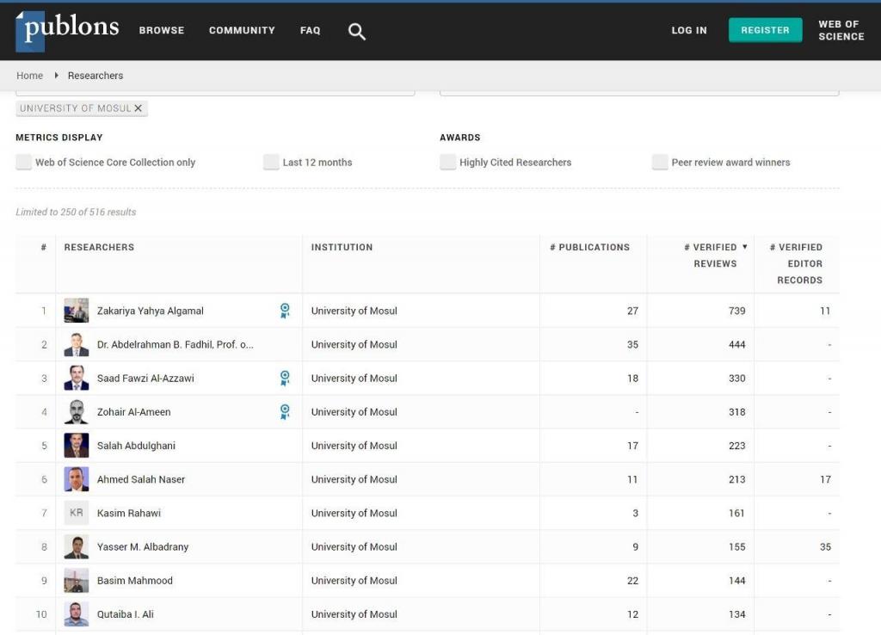Open the Community menu

coord(242,30)
